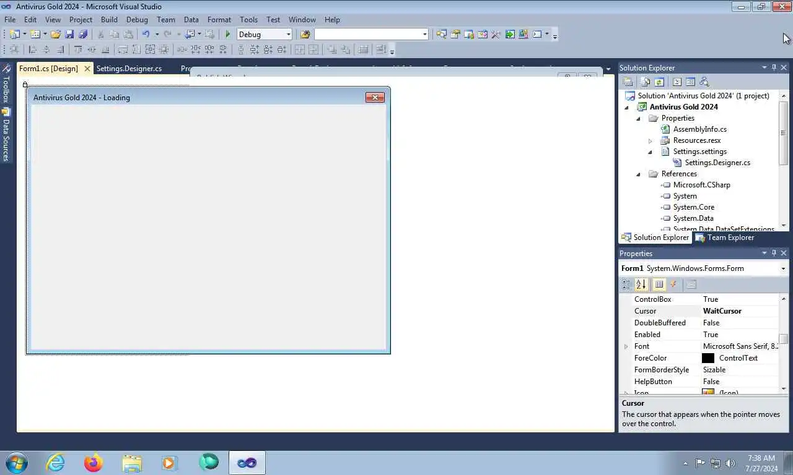The image size is (793, 475).
Task: Click the FormBorderStyle Sizable value
Action: 714,370
